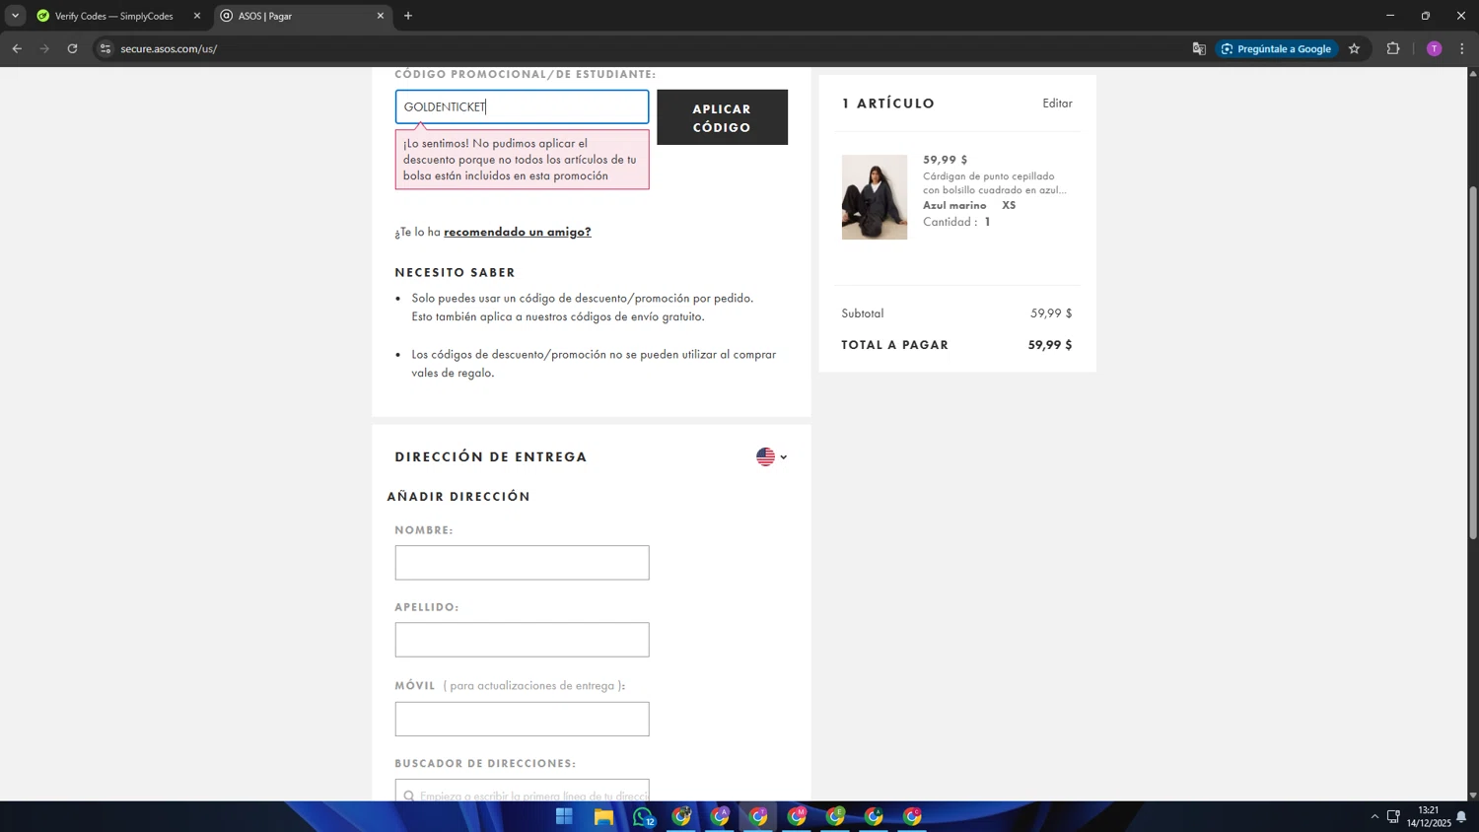Open Chrome profile C in taskbar
The image size is (1479, 832).
click(x=912, y=816)
